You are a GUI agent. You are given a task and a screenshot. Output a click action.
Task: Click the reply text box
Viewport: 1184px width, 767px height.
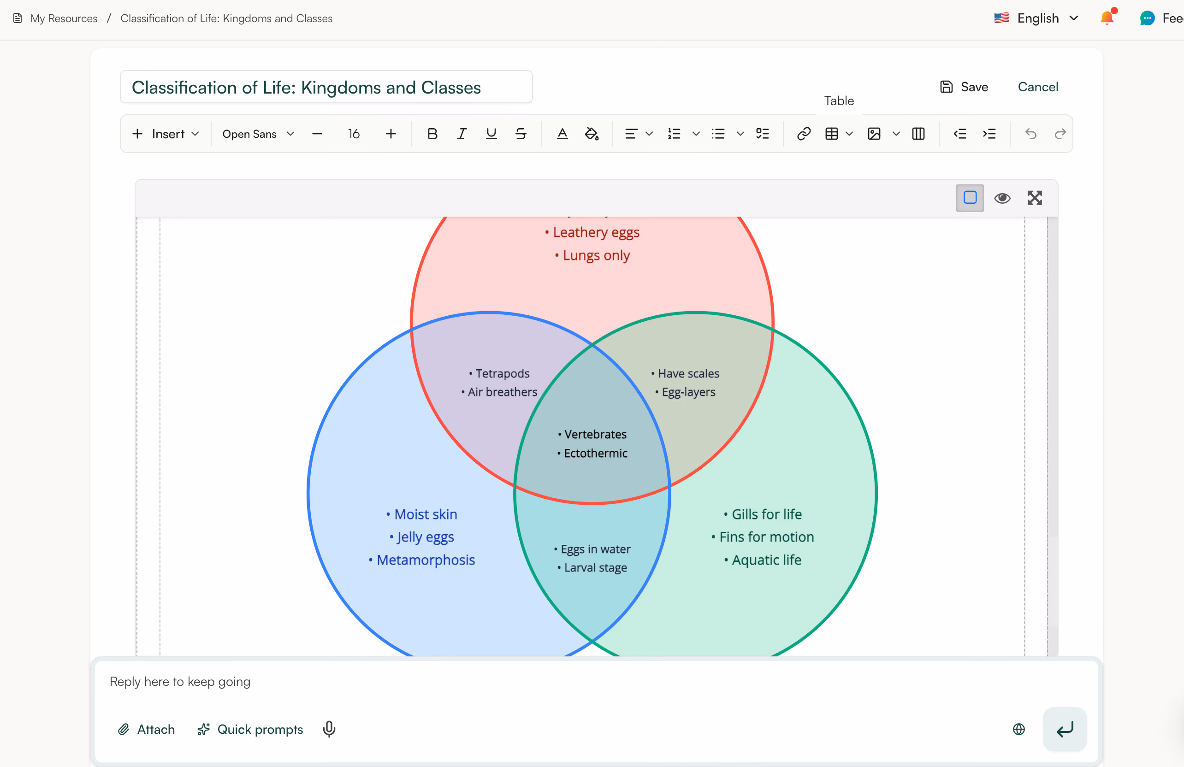point(596,682)
